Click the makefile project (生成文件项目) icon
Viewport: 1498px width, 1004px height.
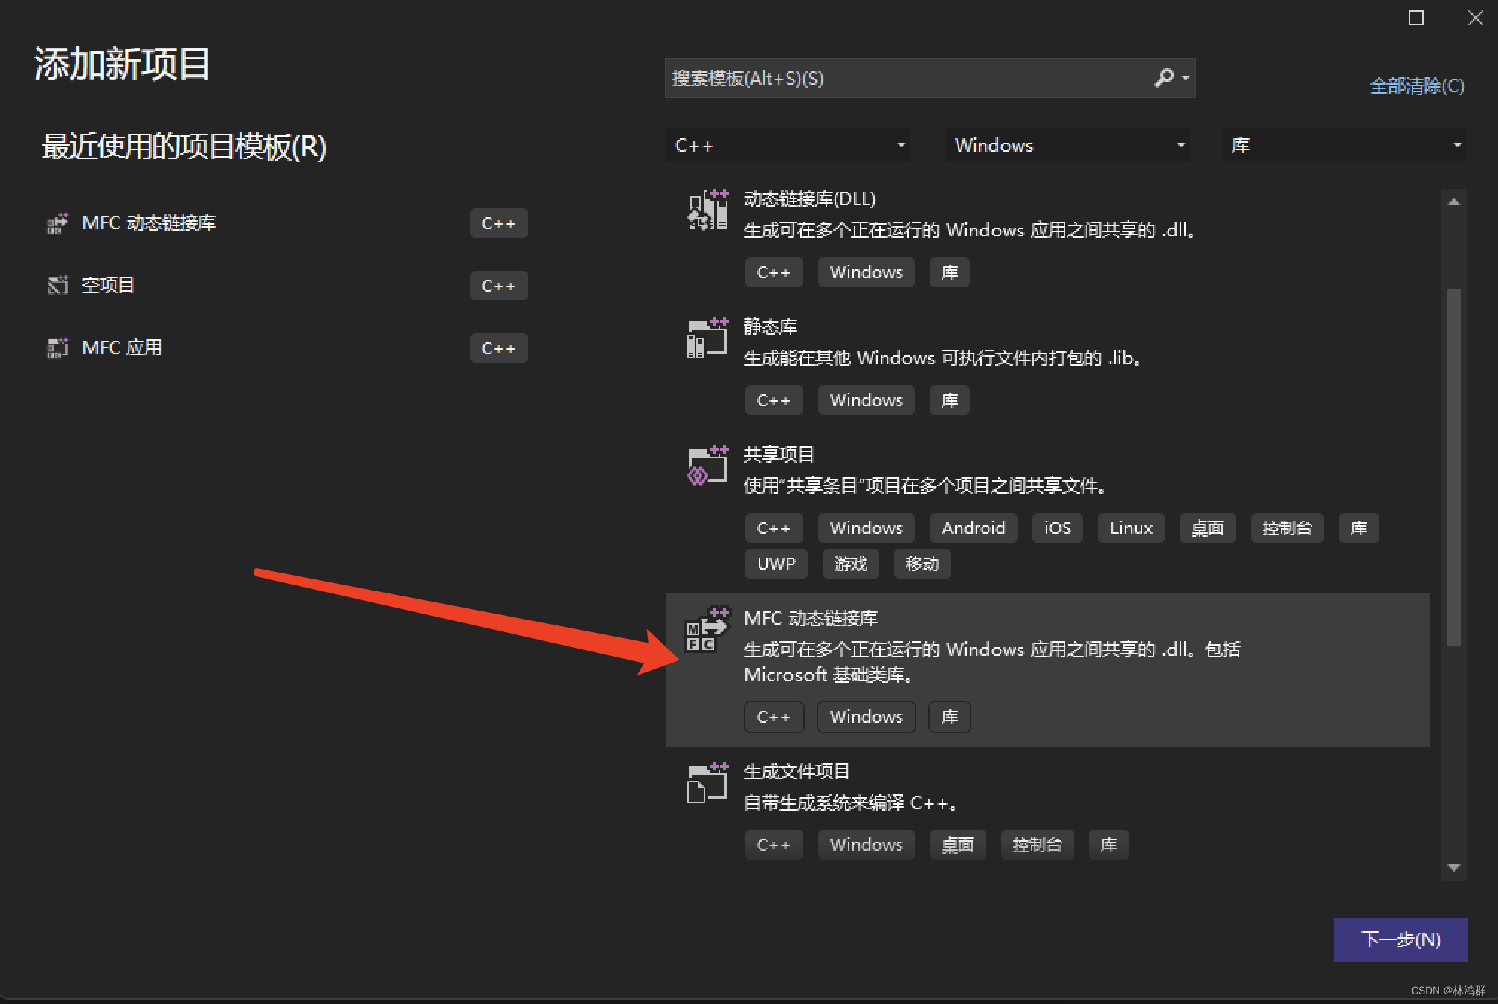point(707,782)
